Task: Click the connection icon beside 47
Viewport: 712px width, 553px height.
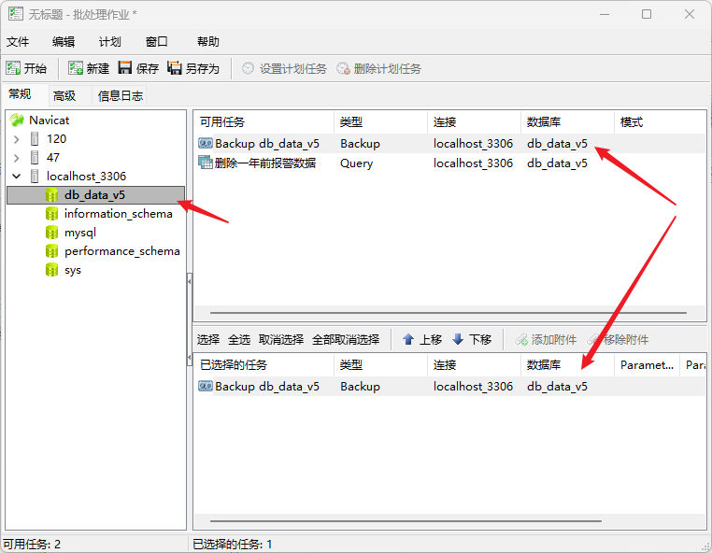Action: point(35,158)
